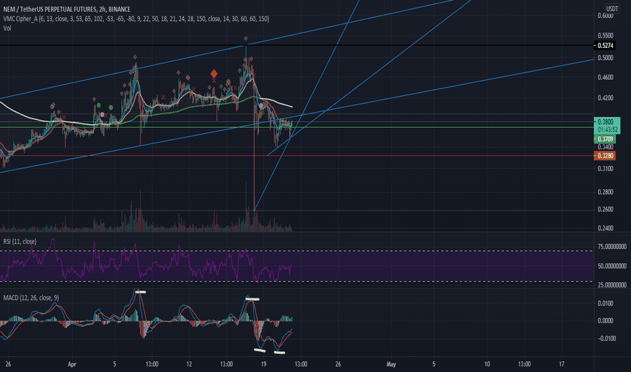Click the 0.3100 price axis tick
This screenshot has width=631, height=372.
click(605, 168)
